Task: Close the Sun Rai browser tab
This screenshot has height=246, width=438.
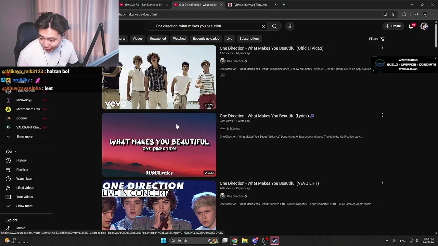Action: pos(167,5)
